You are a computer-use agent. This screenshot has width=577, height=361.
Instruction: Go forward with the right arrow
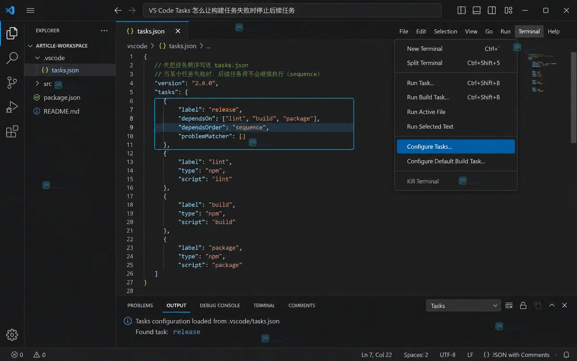tap(132, 10)
